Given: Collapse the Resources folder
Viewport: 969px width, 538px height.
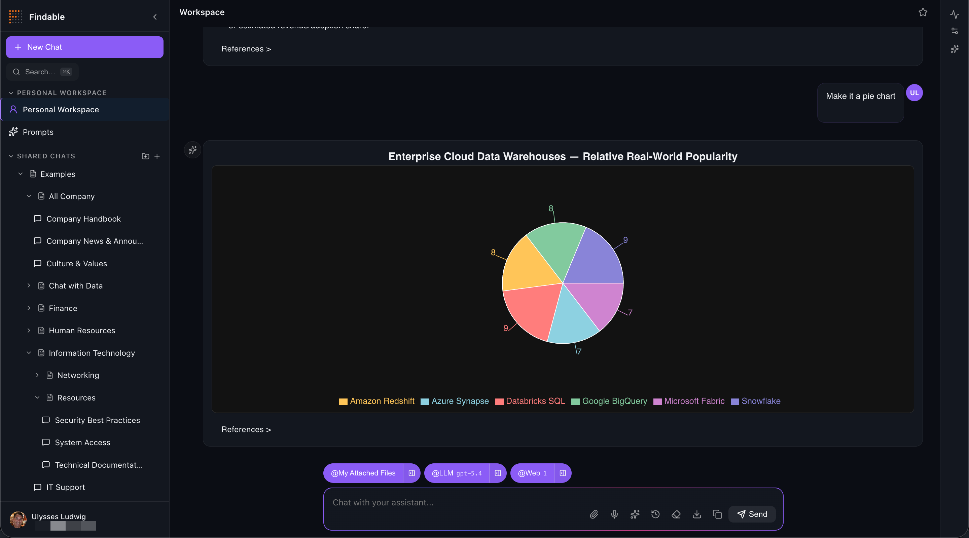Looking at the screenshot, I should (x=37, y=397).
